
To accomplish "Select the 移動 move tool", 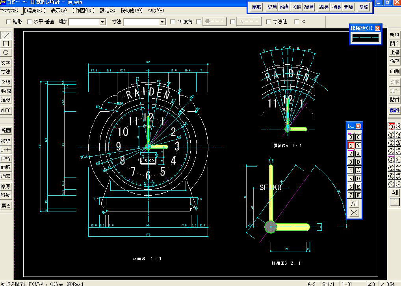I will (6, 195).
